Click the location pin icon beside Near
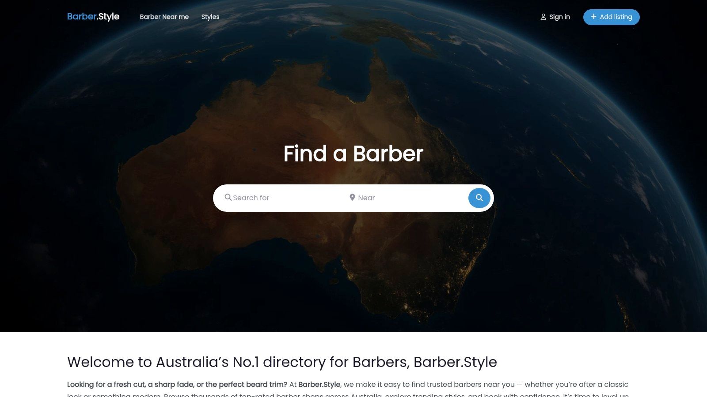Screen dimensions: 707x397 pos(352,197)
